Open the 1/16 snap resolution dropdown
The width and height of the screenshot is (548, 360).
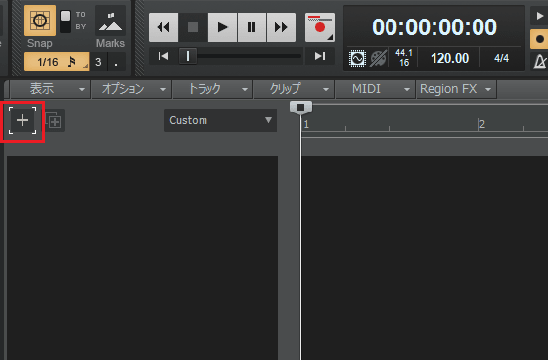(57, 62)
